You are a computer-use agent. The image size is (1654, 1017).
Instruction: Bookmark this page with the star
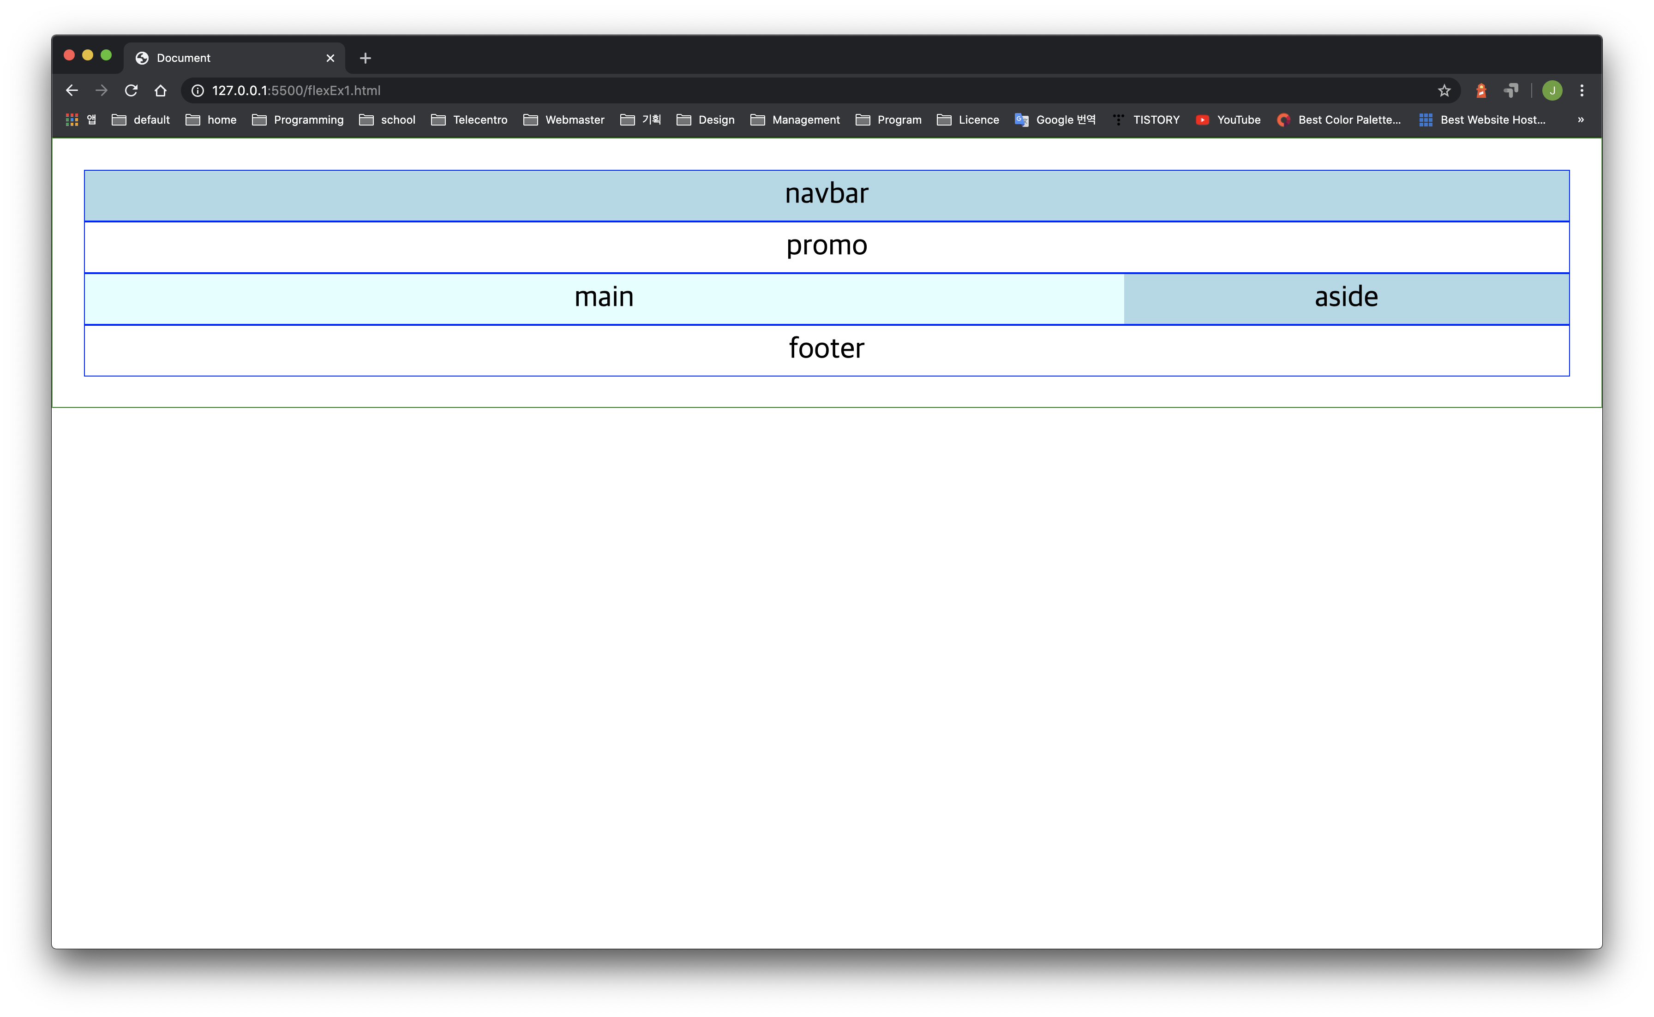click(1444, 90)
